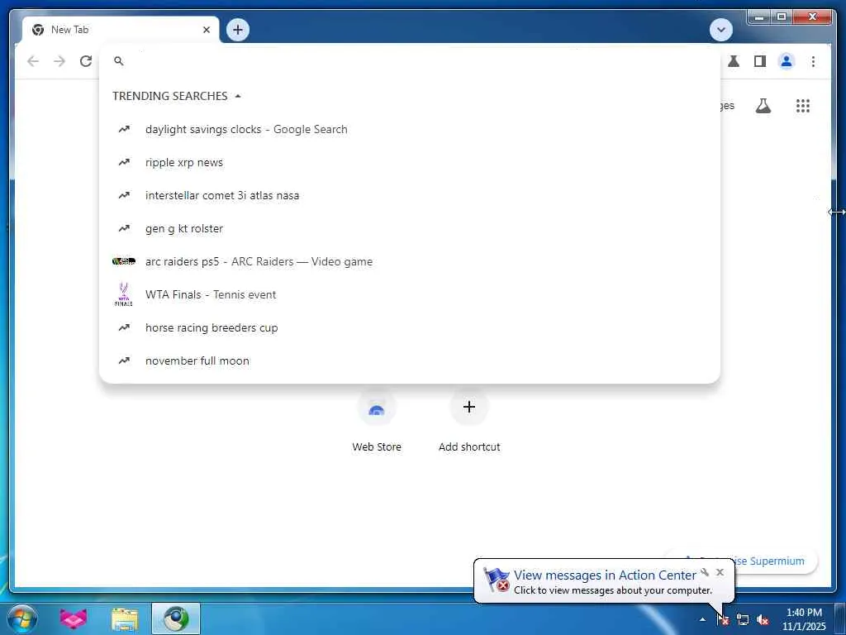
Task: Select suggestion gen g kt rolster
Action: pos(410,228)
